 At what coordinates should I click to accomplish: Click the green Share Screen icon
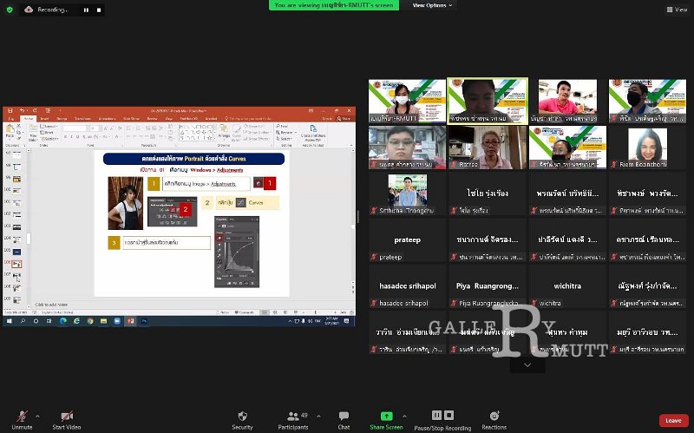386,416
